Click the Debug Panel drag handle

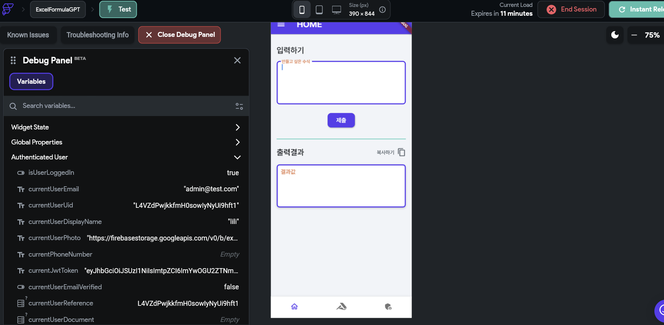click(13, 60)
